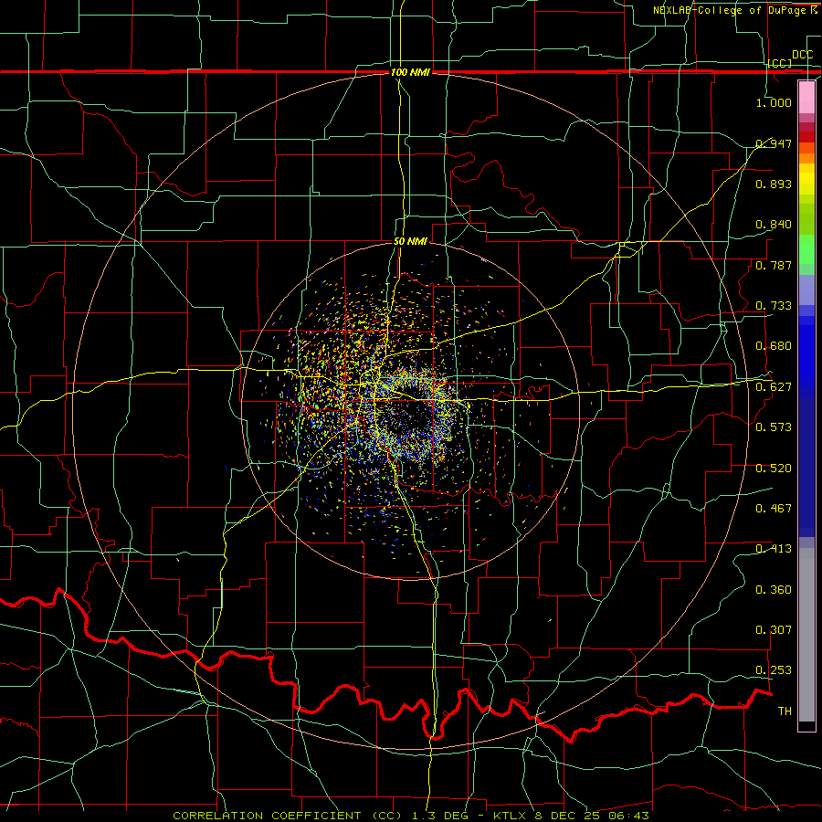The width and height of the screenshot is (822, 822).
Task: Click the [CC] product label
Action: tap(780, 63)
